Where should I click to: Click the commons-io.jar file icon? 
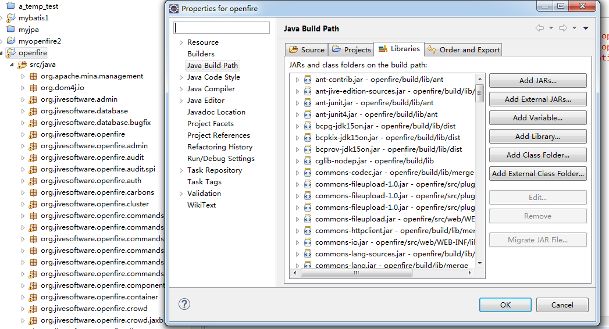(x=308, y=242)
